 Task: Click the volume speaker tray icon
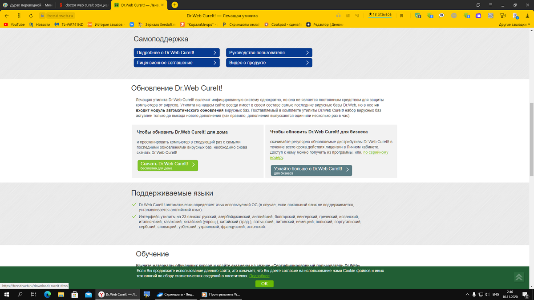click(487, 294)
